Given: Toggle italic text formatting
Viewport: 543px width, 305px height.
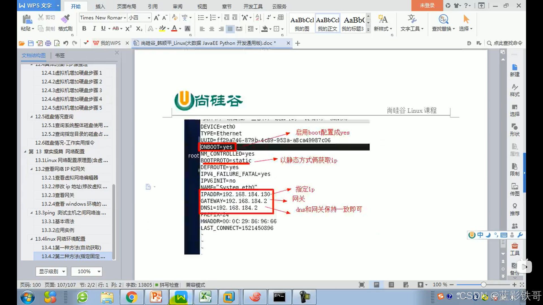Looking at the screenshot, I should (x=94, y=29).
